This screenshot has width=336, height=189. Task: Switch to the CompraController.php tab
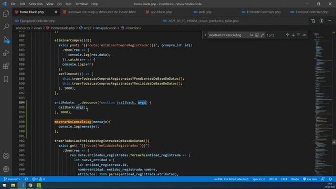point(310,12)
